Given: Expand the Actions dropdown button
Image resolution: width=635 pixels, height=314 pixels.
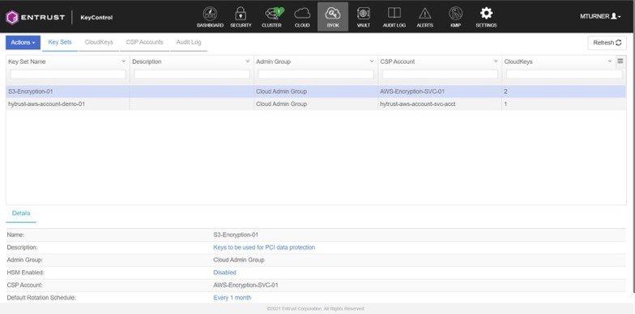Looking at the screenshot, I should [x=23, y=42].
